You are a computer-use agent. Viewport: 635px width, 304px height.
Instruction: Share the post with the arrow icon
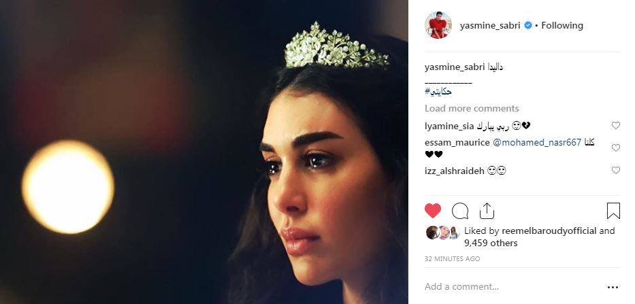[487, 211]
